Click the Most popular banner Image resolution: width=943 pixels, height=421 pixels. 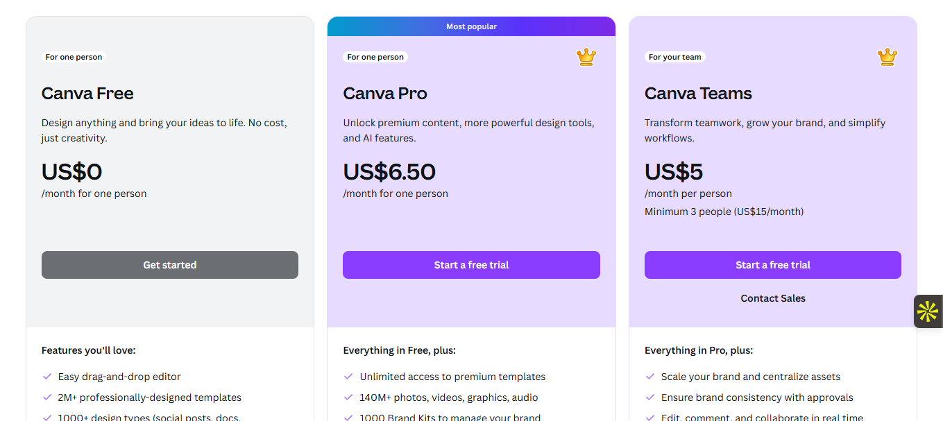[x=471, y=26]
